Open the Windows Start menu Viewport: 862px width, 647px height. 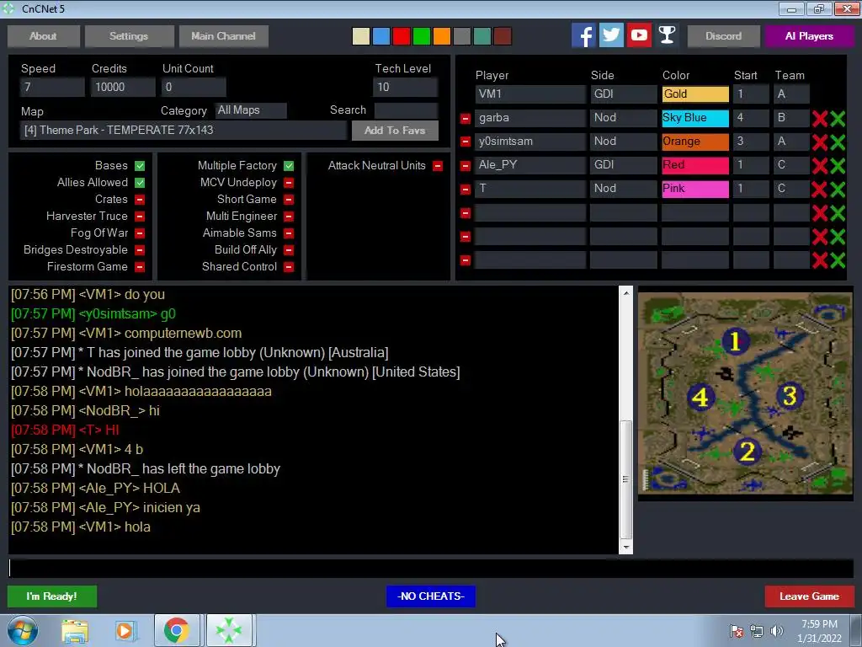pyautogui.click(x=22, y=630)
